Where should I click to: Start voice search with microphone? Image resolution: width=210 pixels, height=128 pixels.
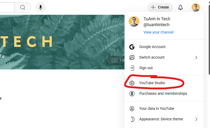click(41, 7)
